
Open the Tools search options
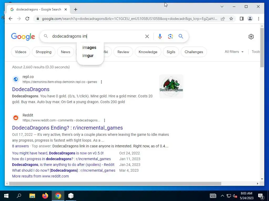pos(256,52)
